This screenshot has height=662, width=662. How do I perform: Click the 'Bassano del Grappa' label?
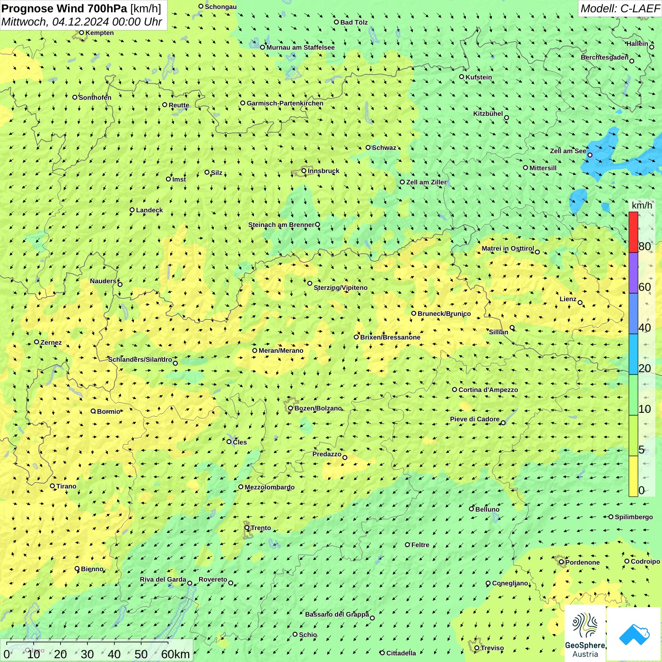click(x=337, y=614)
